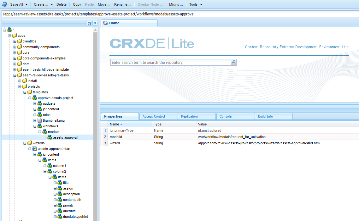This screenshot has width=359, height=221.
Task: Collapse the eaem-review-assets-jira-tasks folder
Action: (15, 75)
